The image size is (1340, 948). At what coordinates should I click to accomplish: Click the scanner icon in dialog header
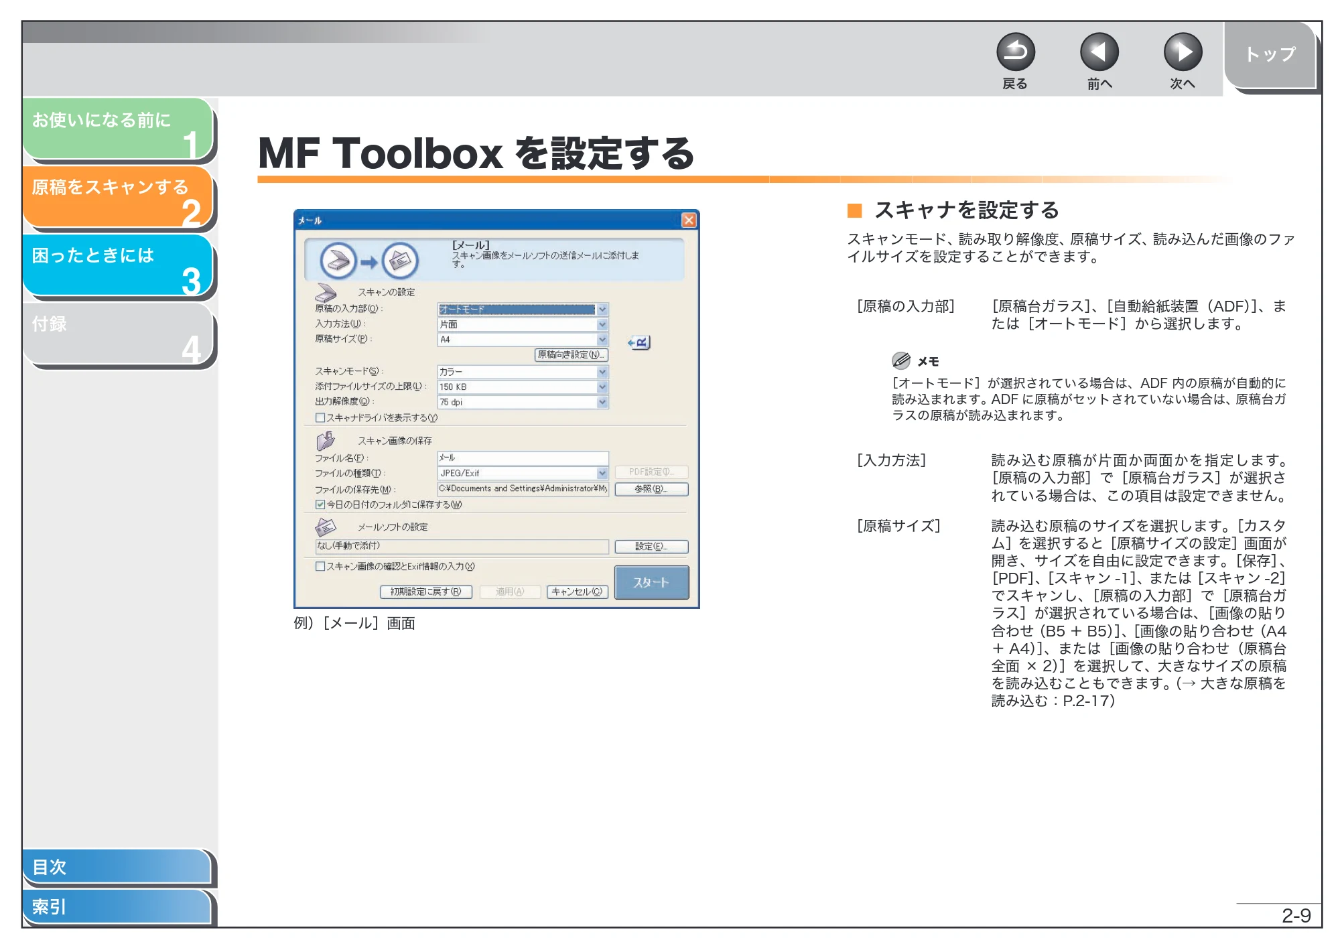[338, 261]
